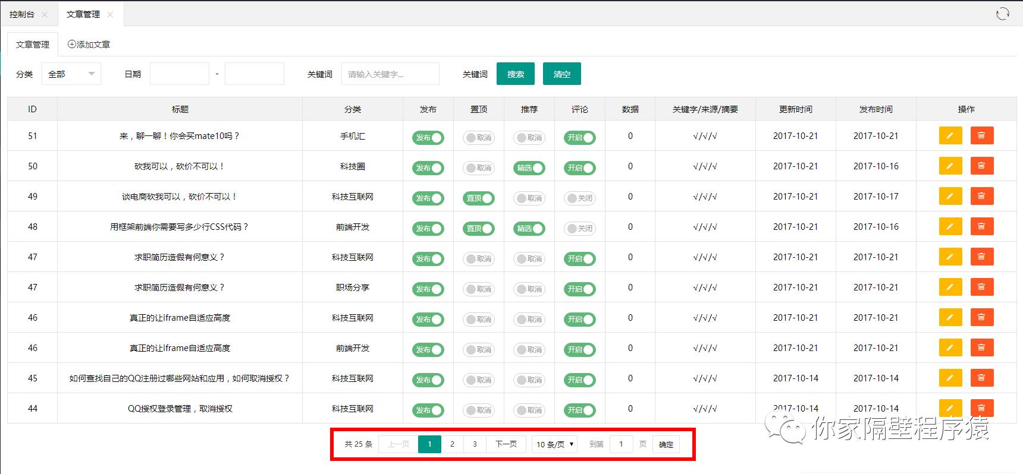Toggle 开启 comment switch for article 44
This screenshot has height=474, width=1023.
point(580,410)
